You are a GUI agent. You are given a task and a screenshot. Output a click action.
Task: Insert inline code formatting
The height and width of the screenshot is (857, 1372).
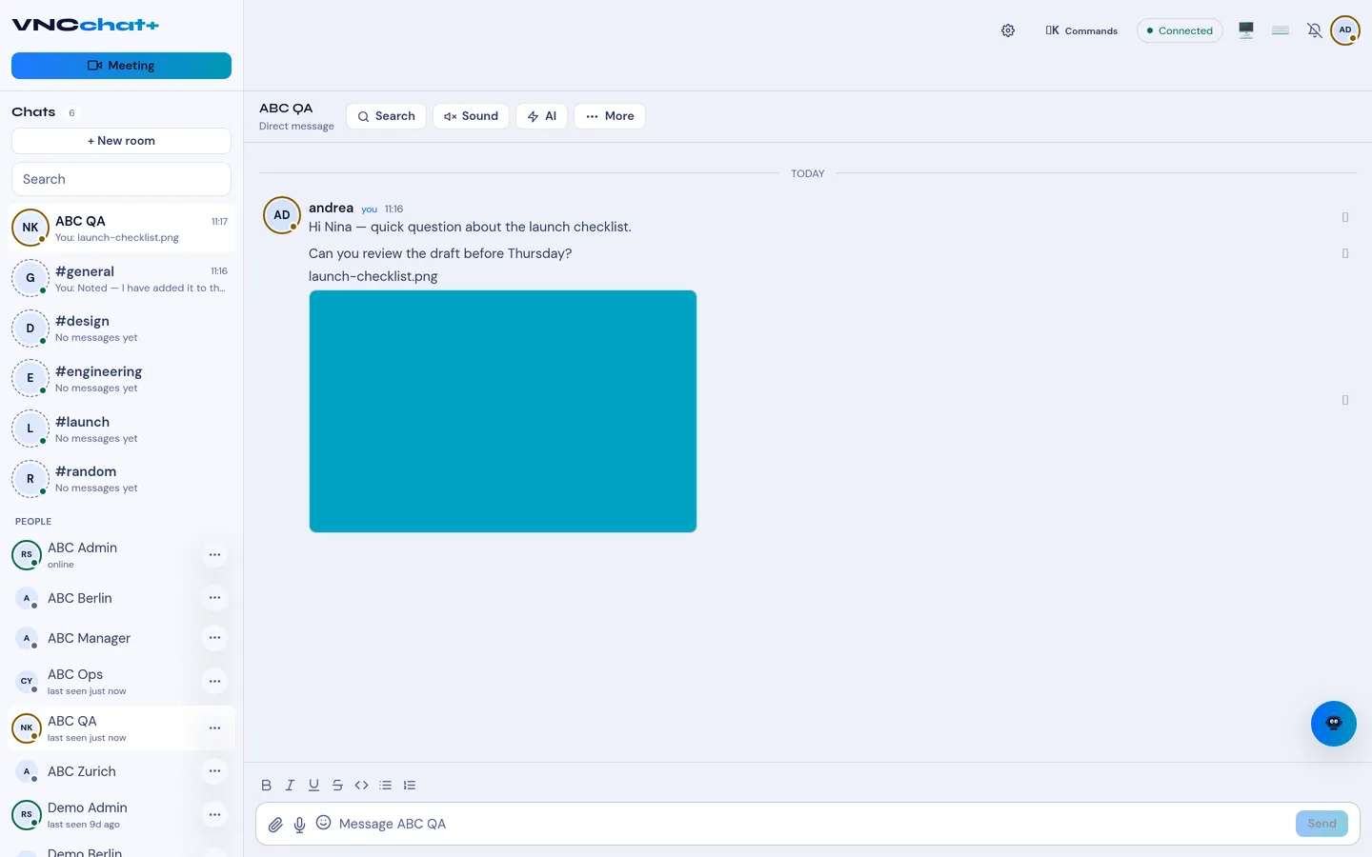(362, 786)
